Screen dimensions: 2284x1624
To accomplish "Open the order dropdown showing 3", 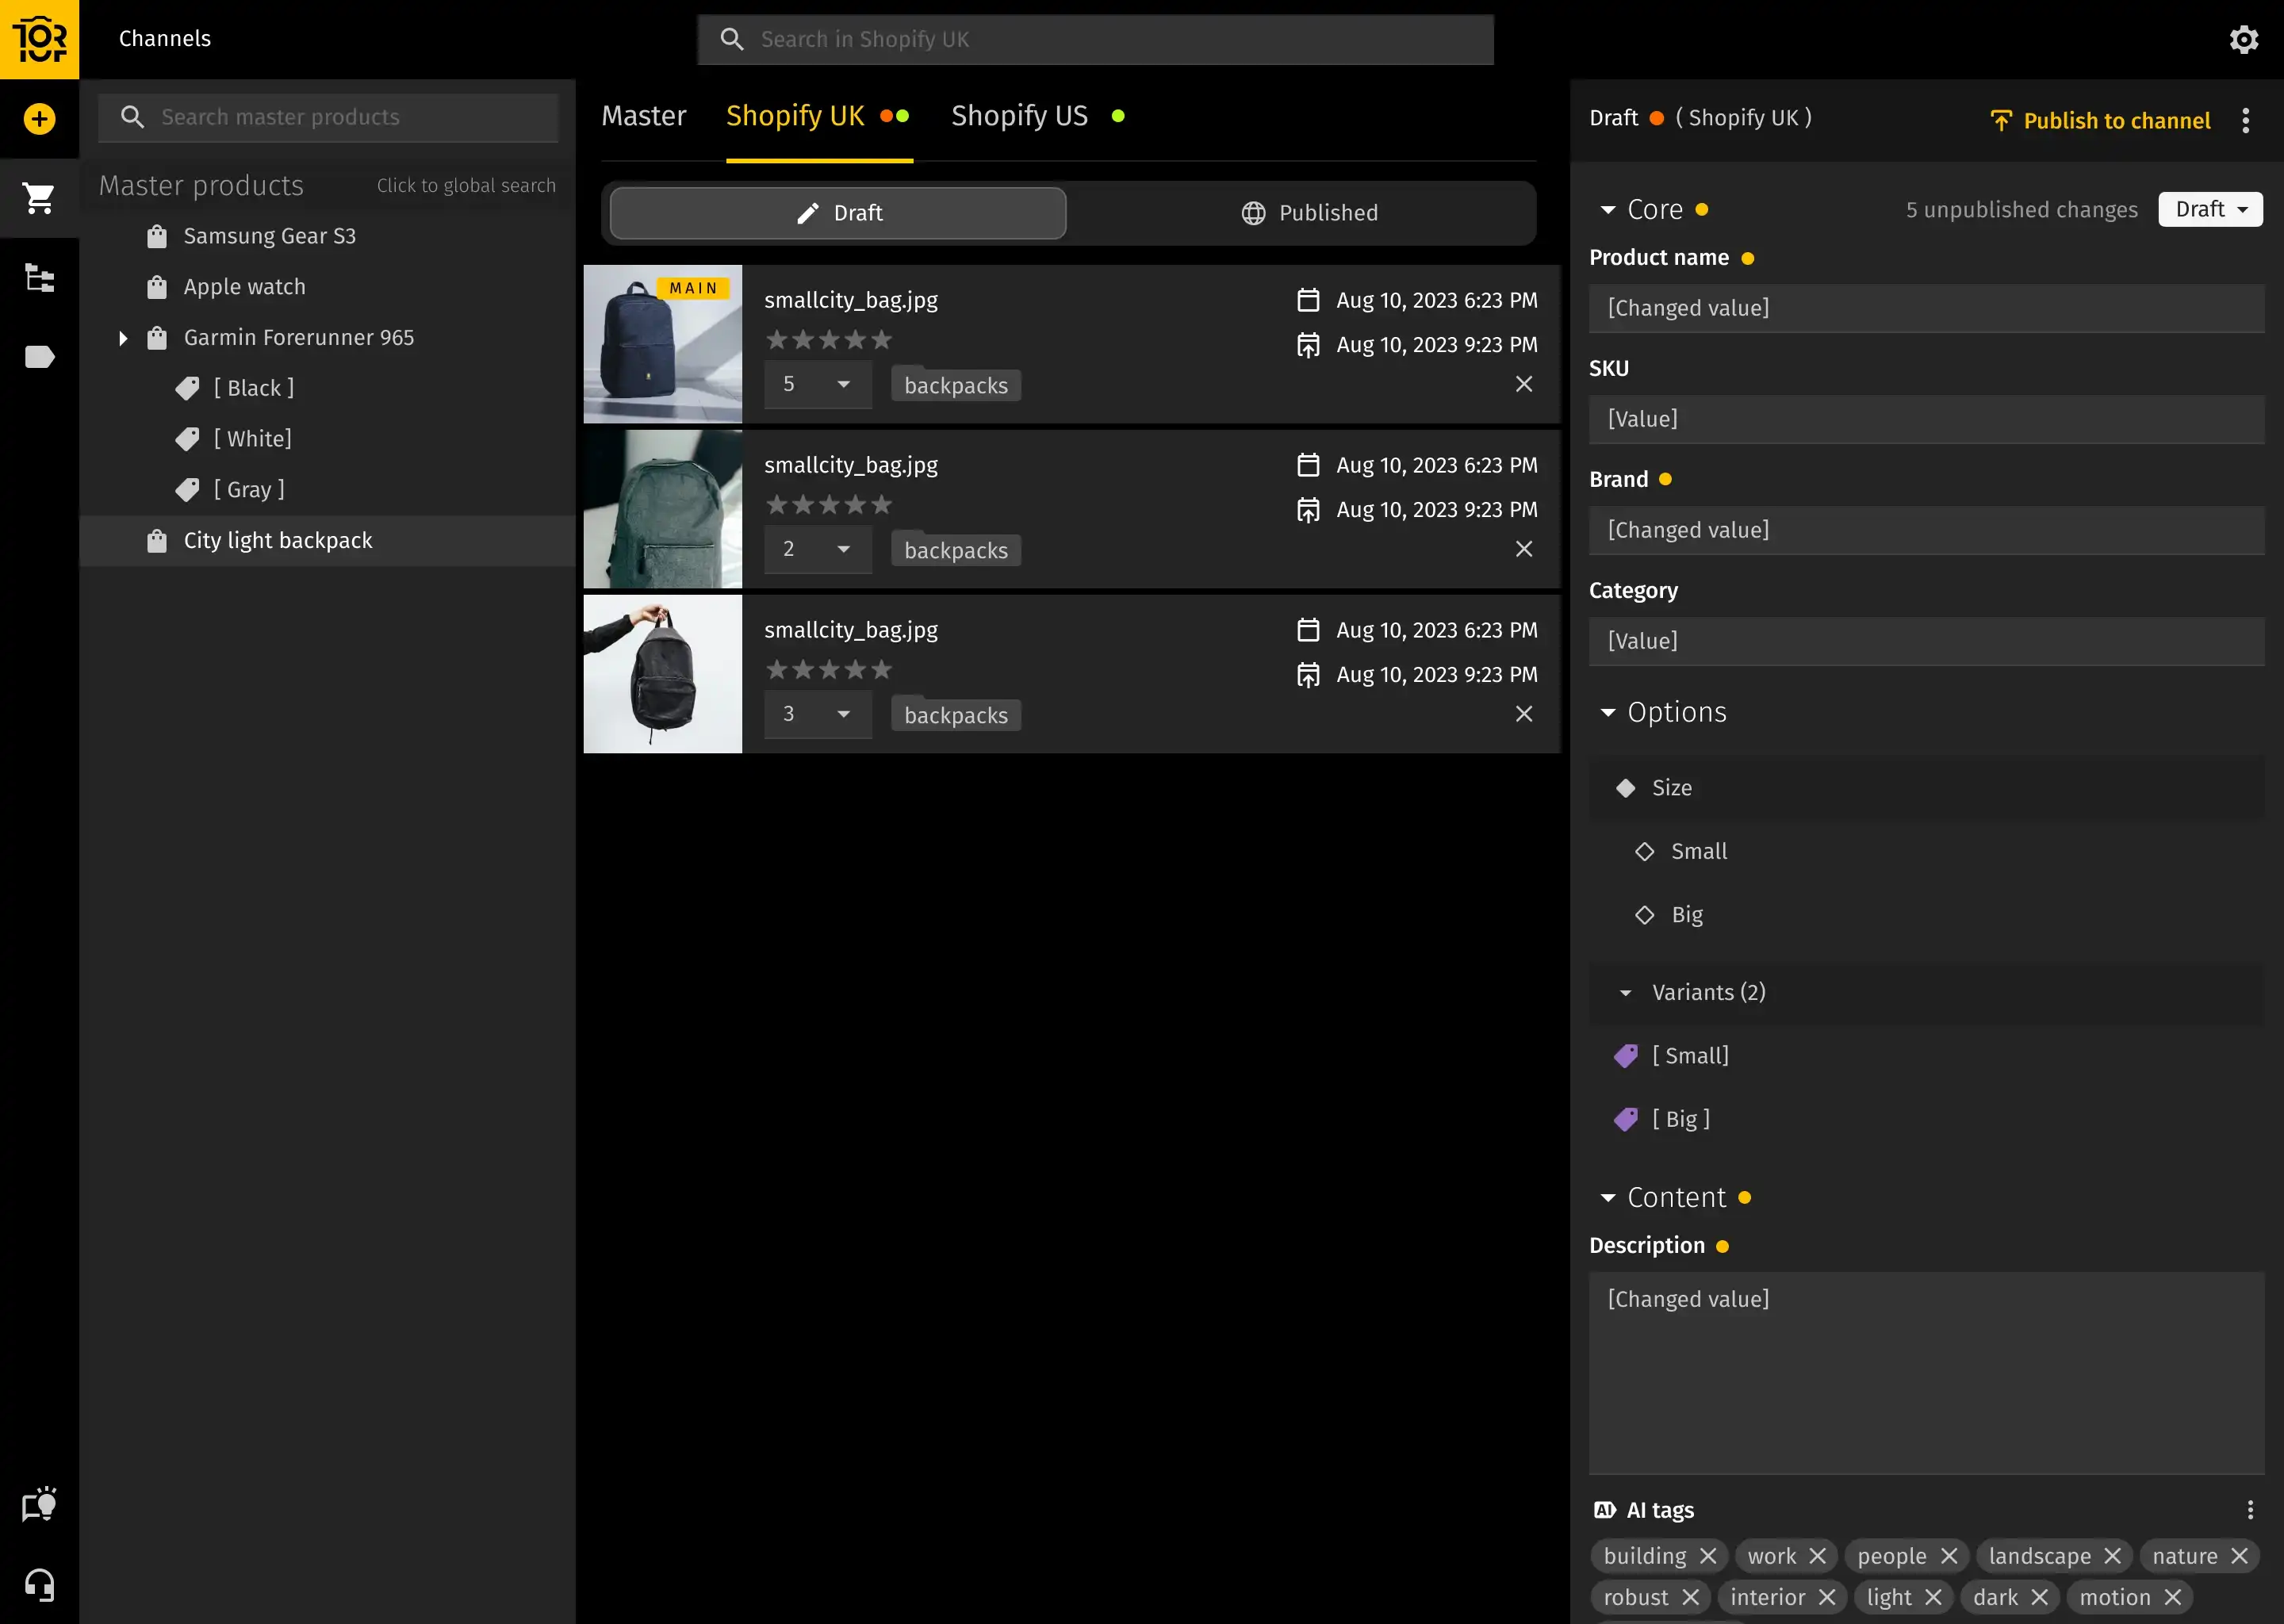I will (x=818, y=714).
